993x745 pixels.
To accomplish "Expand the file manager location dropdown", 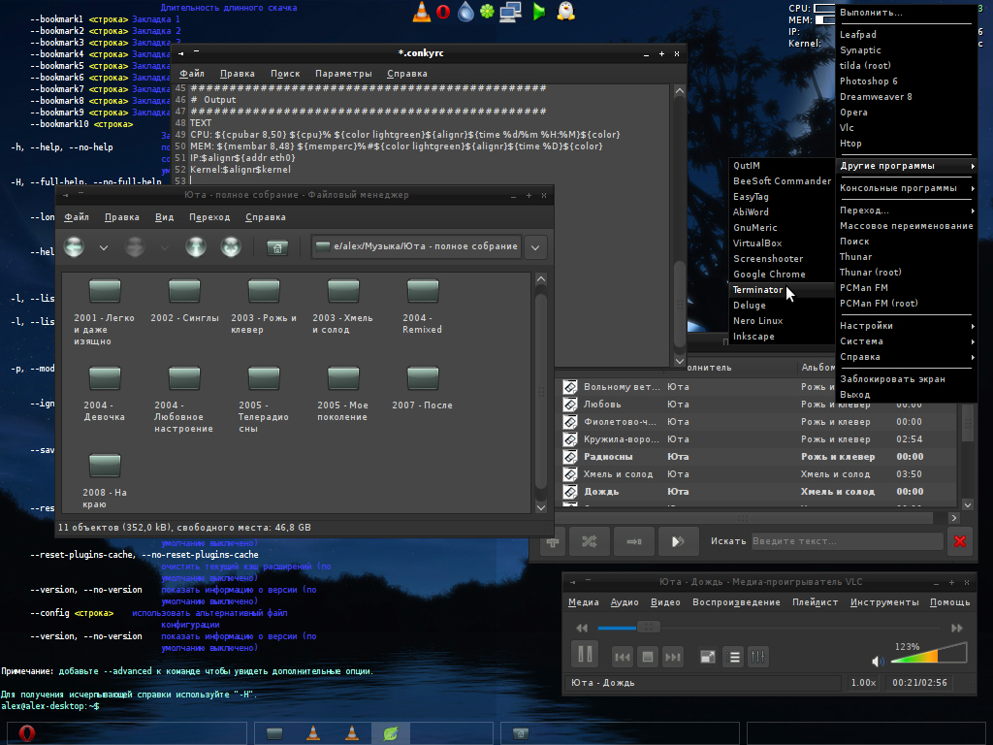I will 535,247.
